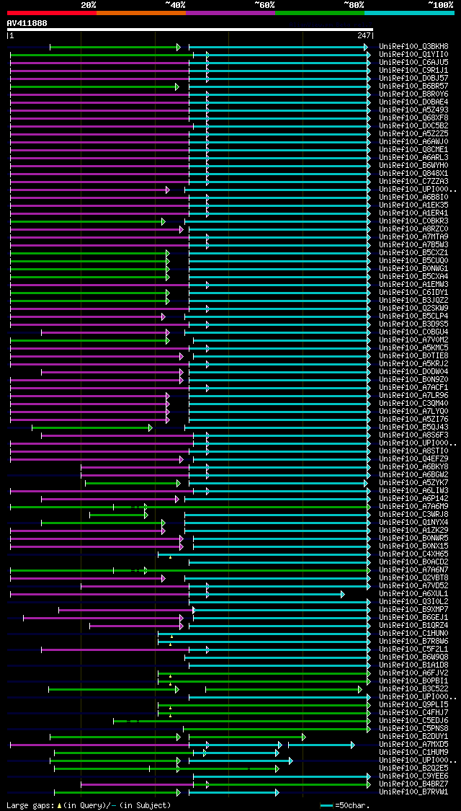Click the =50char. scale label
Viewport: 461px width, 811px height.
click(353, 805)
